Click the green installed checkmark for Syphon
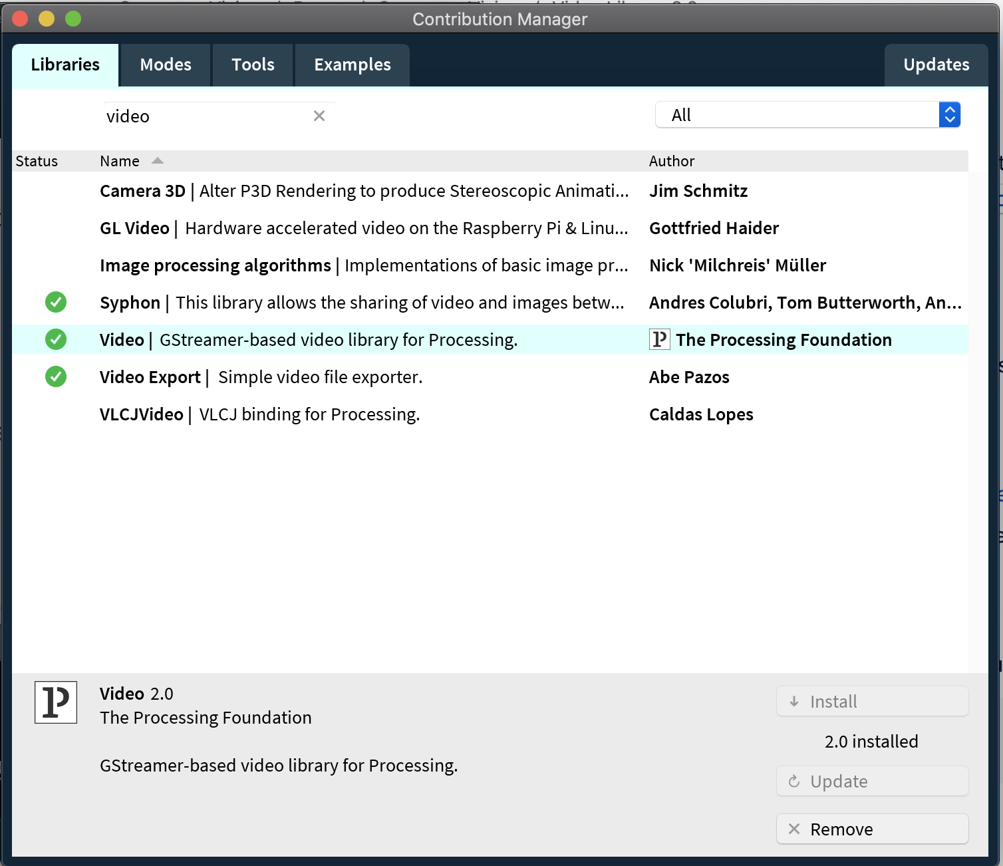The image size is (1003, 866). [x=56, y=302]
